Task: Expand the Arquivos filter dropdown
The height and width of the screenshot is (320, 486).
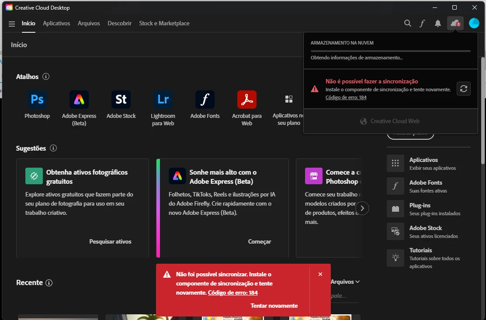Action: coord(345,282)
